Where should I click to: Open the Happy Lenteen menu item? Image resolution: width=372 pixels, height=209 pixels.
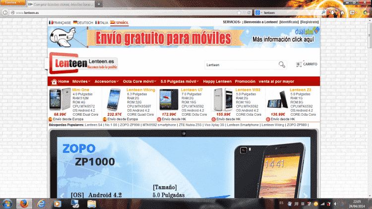(217, 81)
